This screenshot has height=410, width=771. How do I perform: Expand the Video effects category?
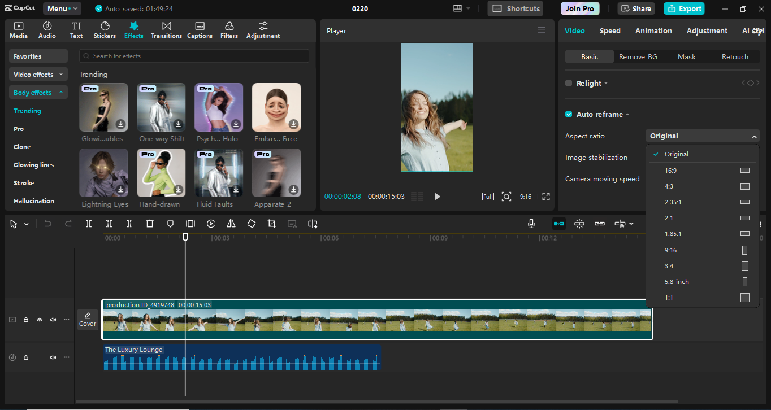point(38,75)
